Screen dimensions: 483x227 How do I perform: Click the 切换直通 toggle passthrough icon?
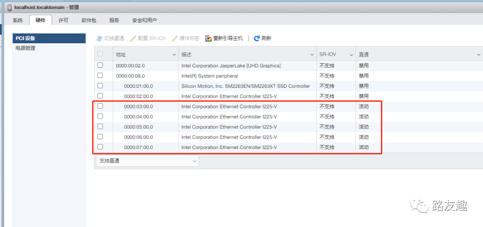click(x=99, y=38)
